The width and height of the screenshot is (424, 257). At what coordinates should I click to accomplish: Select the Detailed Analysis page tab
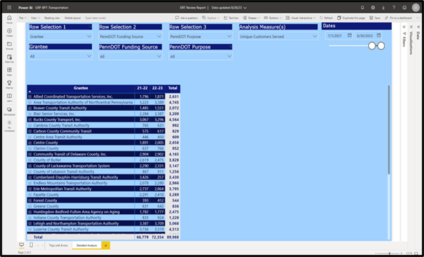[x=86, y=245]
